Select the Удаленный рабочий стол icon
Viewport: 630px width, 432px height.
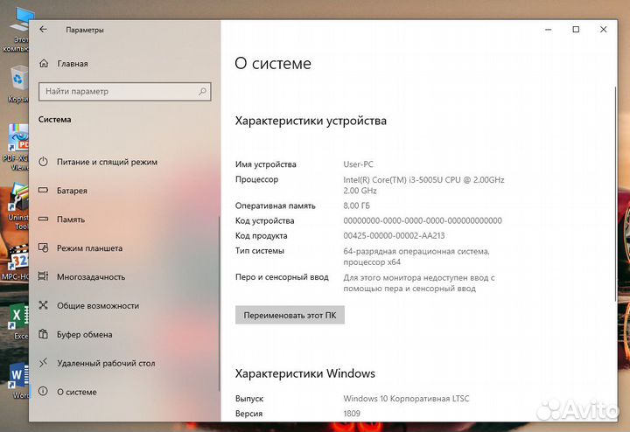coord(44,363)
